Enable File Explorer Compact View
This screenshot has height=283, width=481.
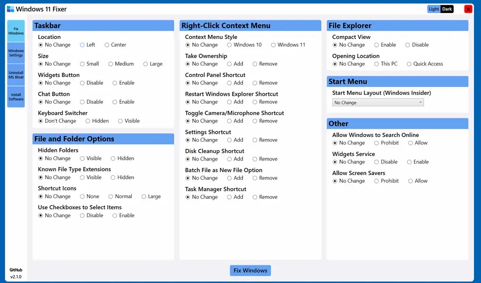[x=385, y=45]
